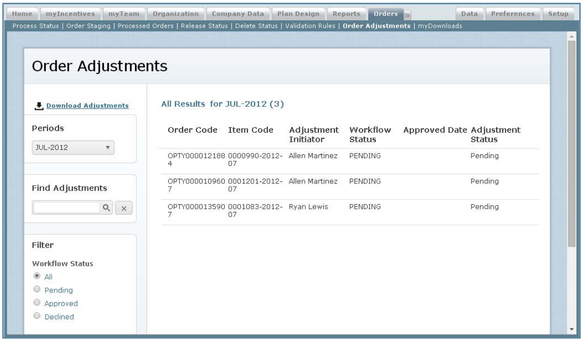Click order code OPTY0000121884
583x340 pixels.
(197, 159)
